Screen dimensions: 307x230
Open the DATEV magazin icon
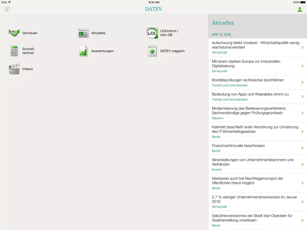pos(152,51)
